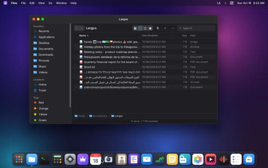Sort by Kind column header
The height and width of the screenshot is (168, 268).
(x=193, y=35)
